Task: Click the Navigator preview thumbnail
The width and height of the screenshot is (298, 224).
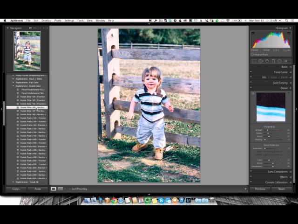Action: click(27, 51)
